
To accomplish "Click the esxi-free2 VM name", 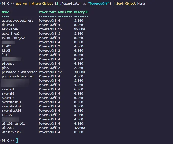I will [11, 34].
